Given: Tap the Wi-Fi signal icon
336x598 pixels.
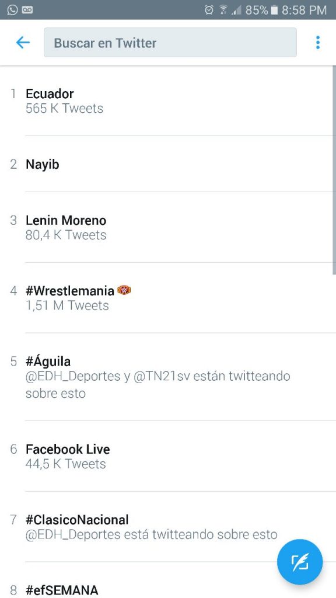Looking at the screenshot, I should pyautogui.click(x=223, y=10).
